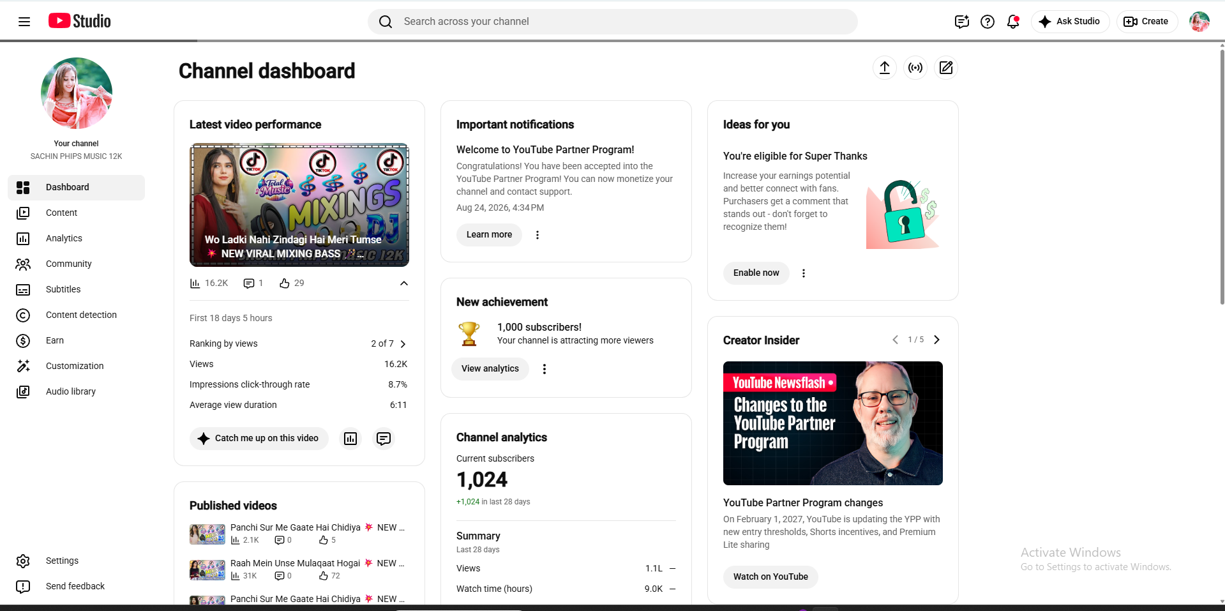Open the notifications bell
Screen dimensions: 1225x611
click(1013, 22)
